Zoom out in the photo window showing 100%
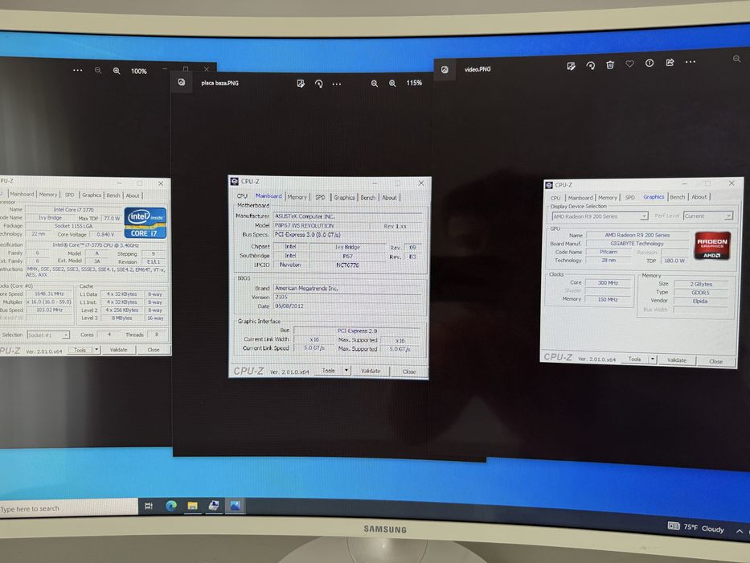The height and width of the screenshot is (563, 750). (98, 71)
